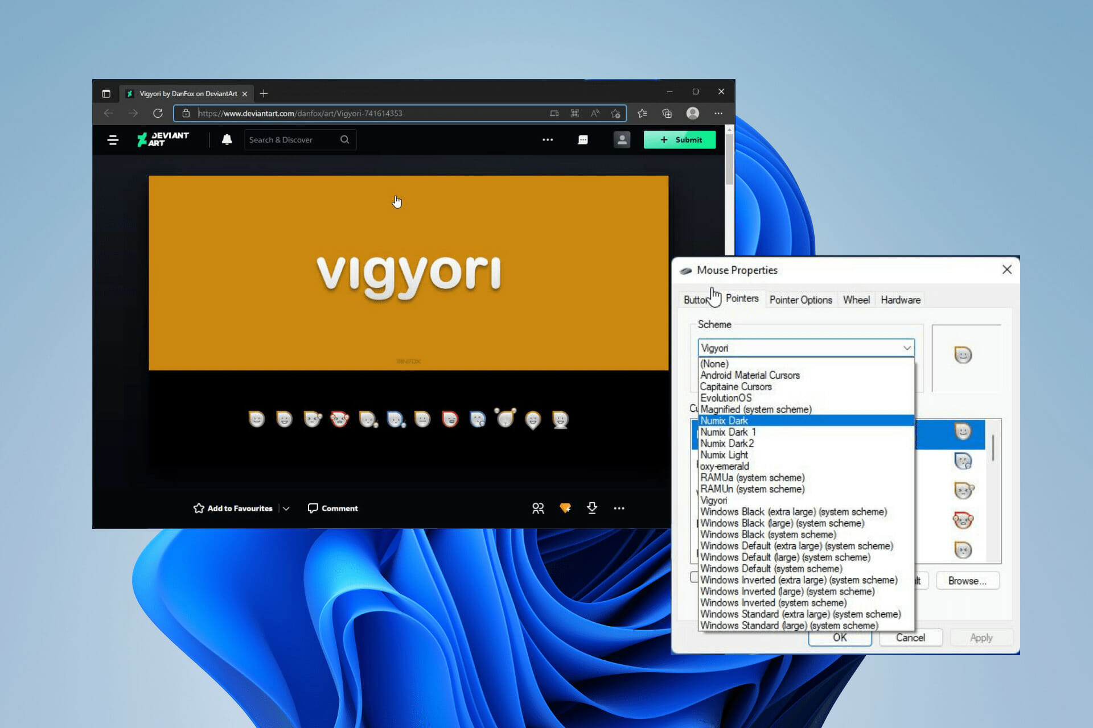Open the tab actions menu icon

(106, 94)
